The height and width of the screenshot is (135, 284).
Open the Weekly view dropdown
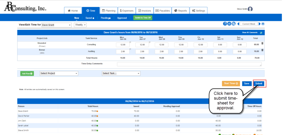(80, 25)
